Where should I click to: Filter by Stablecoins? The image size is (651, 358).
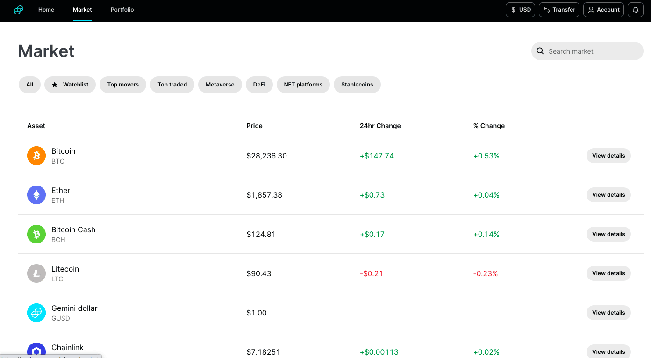[x=357, y=85]
